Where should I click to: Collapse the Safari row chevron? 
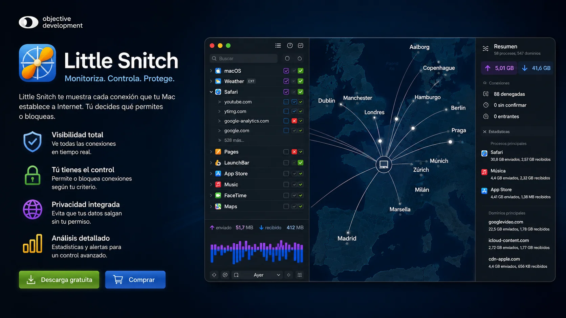(211, 92)
